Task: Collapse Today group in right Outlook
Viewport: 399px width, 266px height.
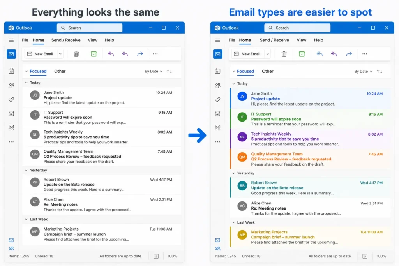Action: (x=233, y=83)
